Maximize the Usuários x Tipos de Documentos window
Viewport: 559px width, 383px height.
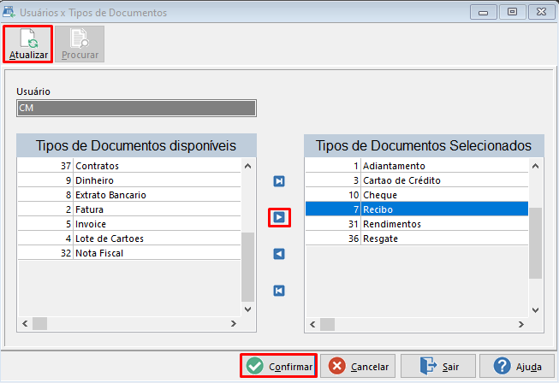pyautogui.click(x=512, y=13)
